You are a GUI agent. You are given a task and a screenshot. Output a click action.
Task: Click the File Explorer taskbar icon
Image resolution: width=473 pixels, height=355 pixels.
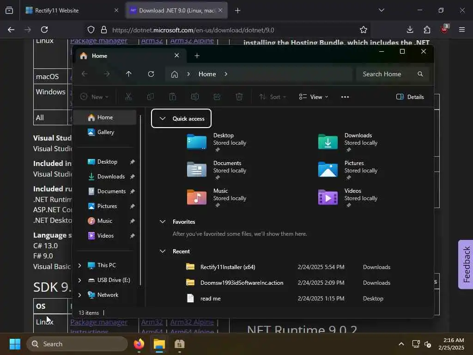[x=159, y=344]
